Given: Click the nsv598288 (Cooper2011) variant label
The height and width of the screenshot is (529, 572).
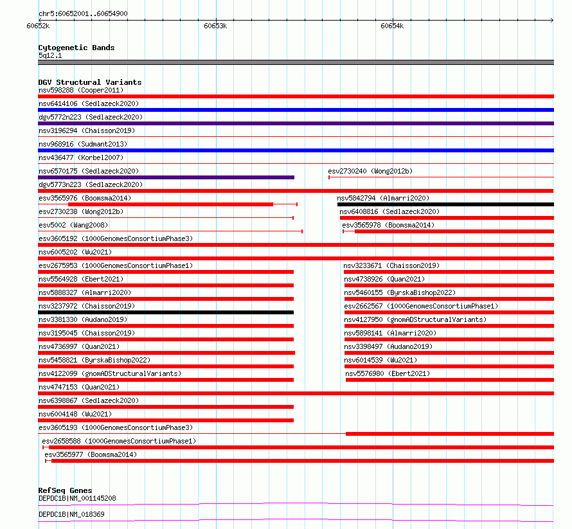Looking at the screenshot, I should pyautogui.click(x=81, y=90).
